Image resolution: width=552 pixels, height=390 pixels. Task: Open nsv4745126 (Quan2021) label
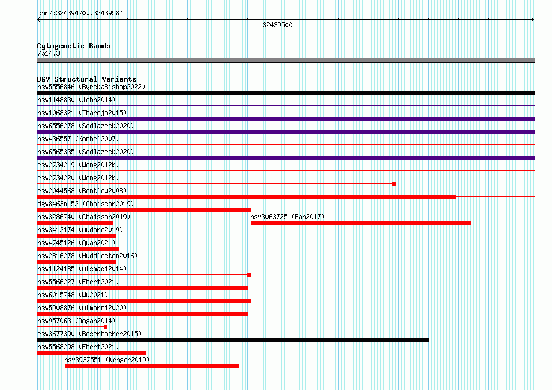tap(76, 243)
